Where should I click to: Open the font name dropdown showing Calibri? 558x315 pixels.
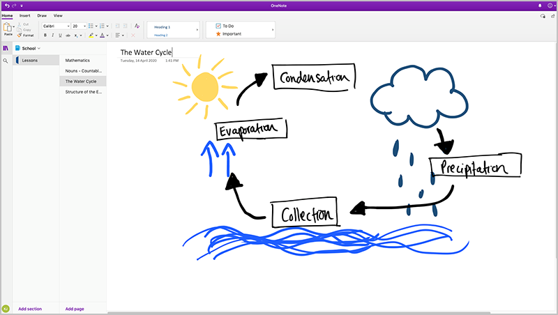tap(54, 26)
